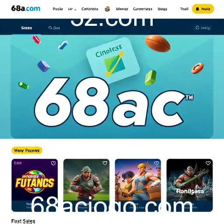
Task: Click the yellow bell button in header
Action: (203, 9)
